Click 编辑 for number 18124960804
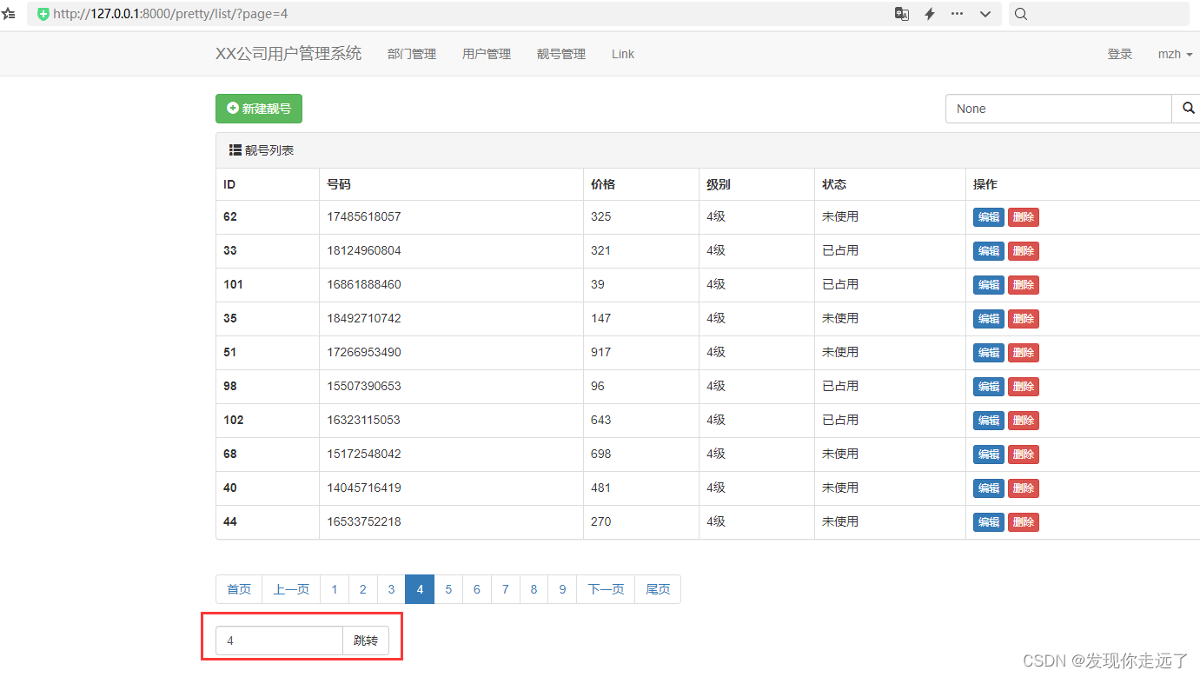This screenshot has height=677, width=1200. click(x=989, y=251)
